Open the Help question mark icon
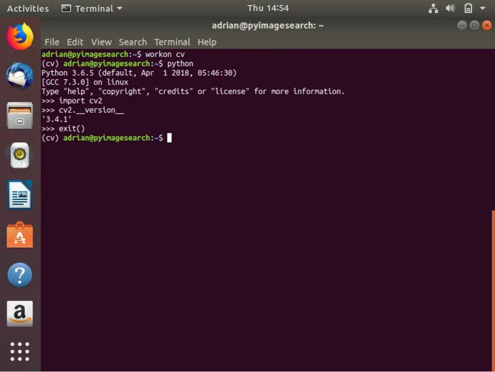Image resolution: width=495 pixels, height=372 pixels. click(20, 275)
